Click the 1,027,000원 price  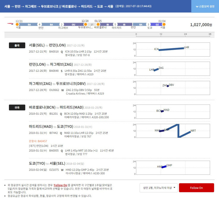click(201, 25)
